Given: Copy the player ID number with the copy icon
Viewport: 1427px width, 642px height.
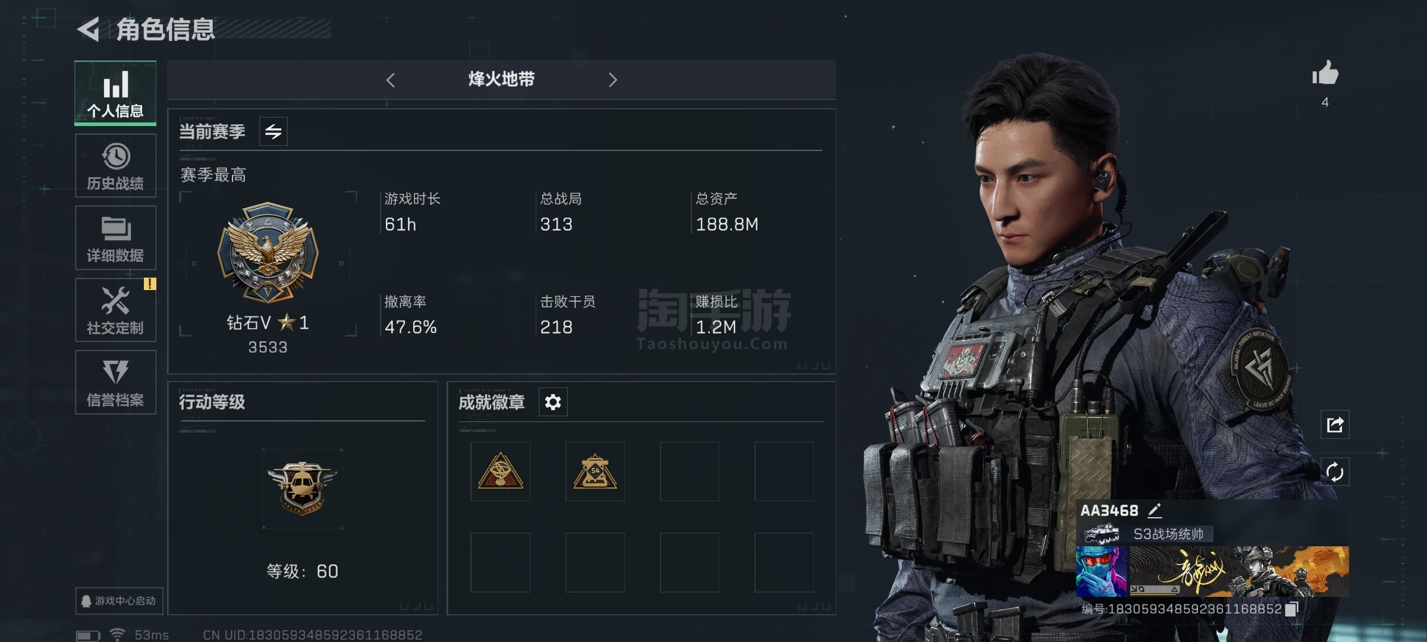Looking at the screenshot, I should tap(1291, 609).
